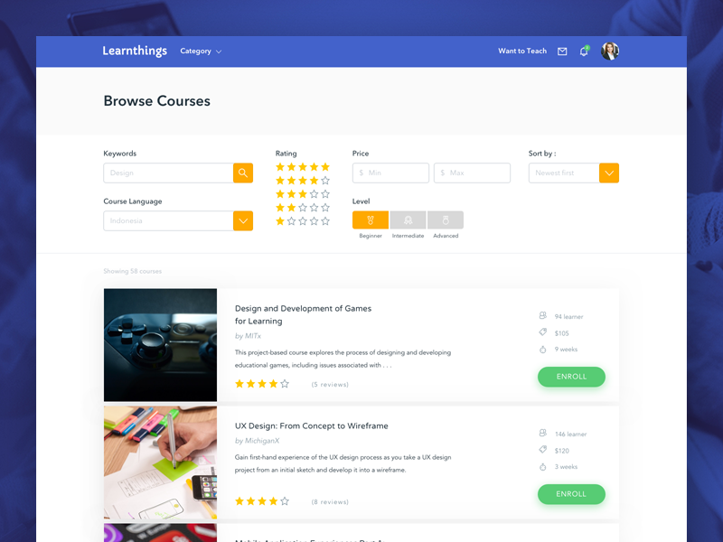Open the mail envelope icon in header
This screenshot has height=542, width=723.
pos(562,51)
